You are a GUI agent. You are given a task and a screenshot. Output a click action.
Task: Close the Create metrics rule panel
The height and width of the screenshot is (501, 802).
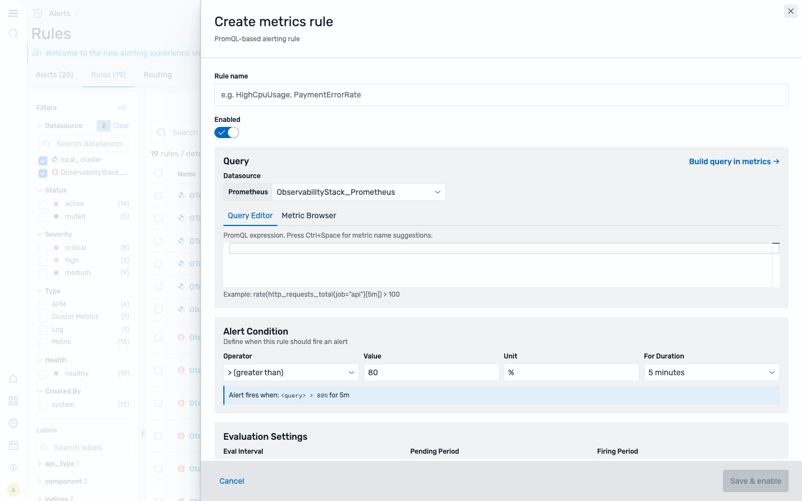790,11
